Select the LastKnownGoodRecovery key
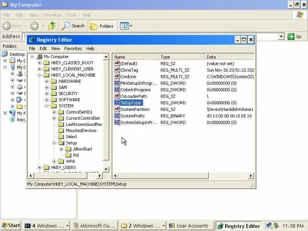Screen dimensions: 308x231 pos(84,124)
